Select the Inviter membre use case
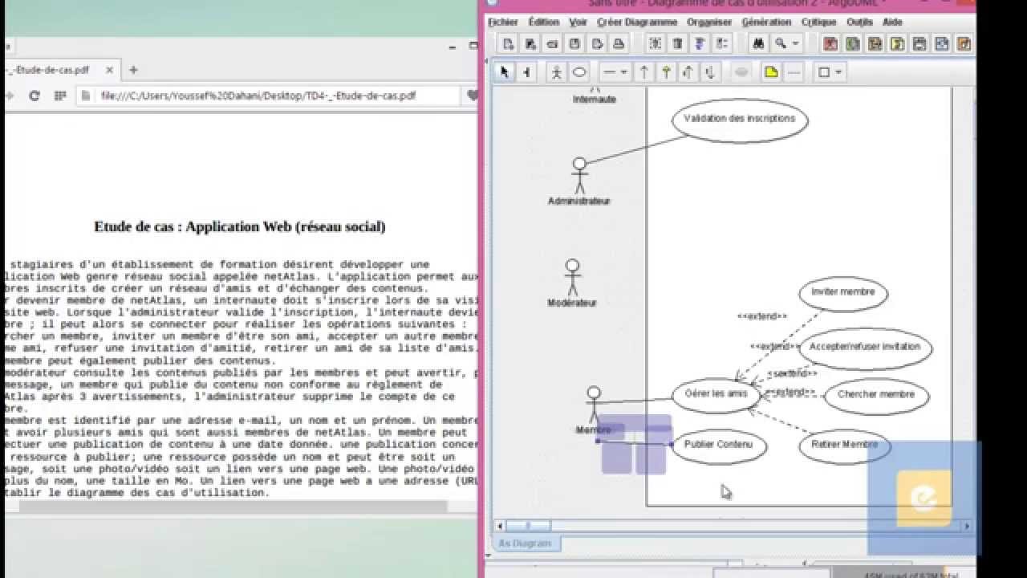This screenshot has width=1027, height=578. point(842,293)
